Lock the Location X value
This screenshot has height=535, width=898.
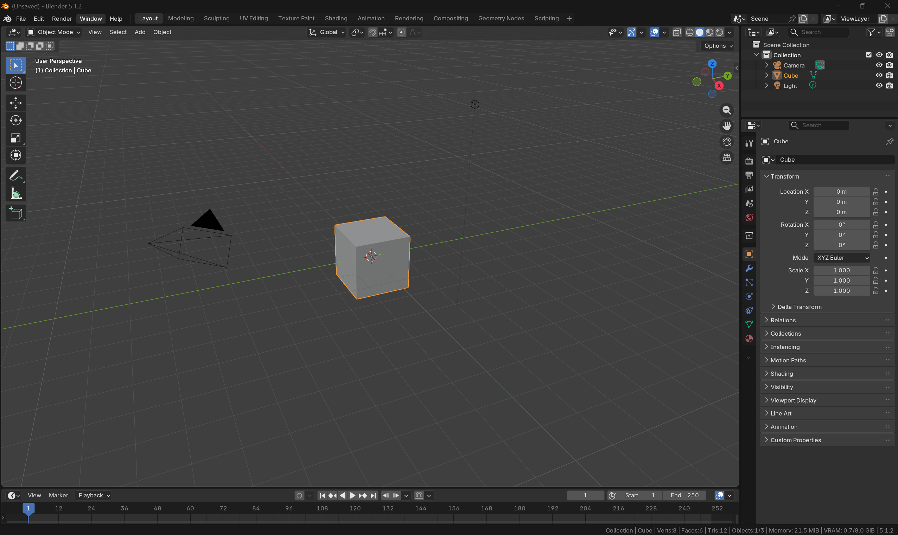click(875, 192)
